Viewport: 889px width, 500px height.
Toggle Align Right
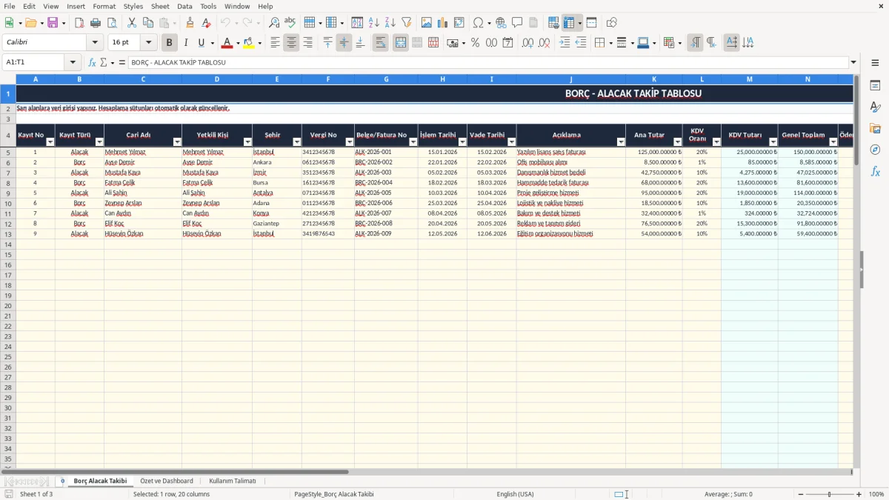click(x=307, y=43)
